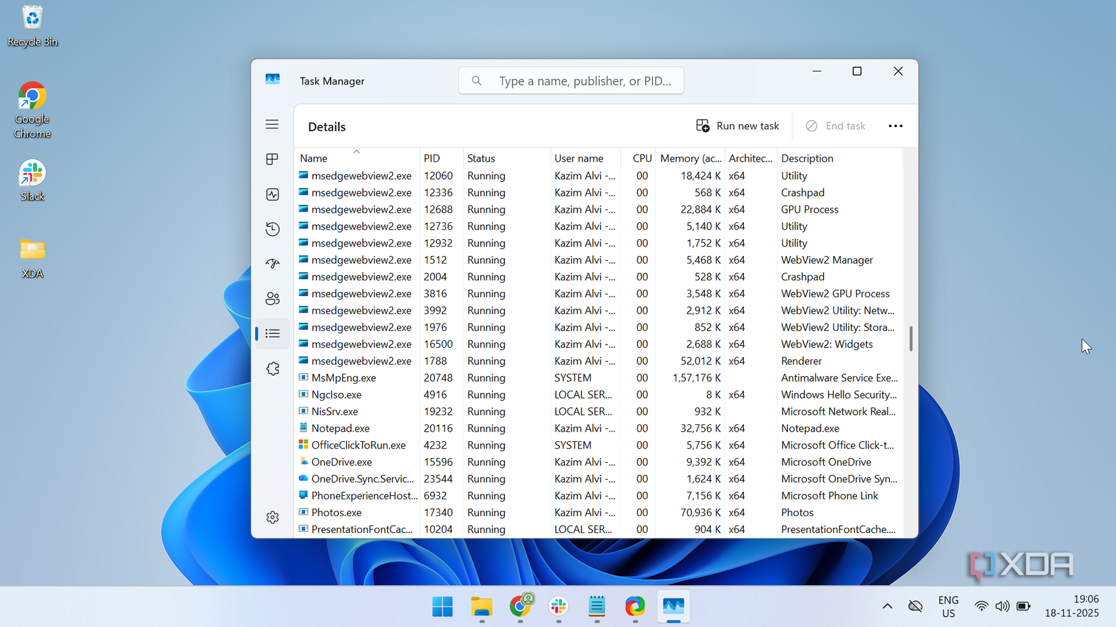Open the Performance page icon

point(272,195)
